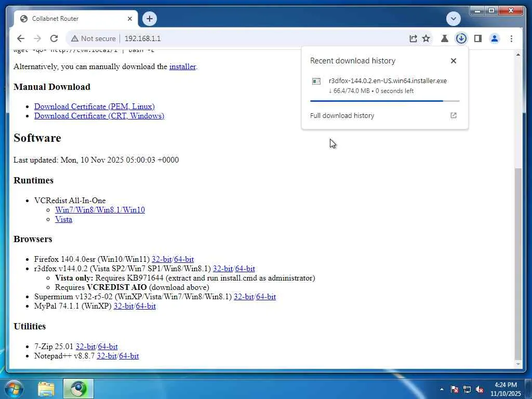The height and width of the screenshot is (399, 532).
Task: Download MyPal 74.1.1 32-bit
Action: coord(124,306)
